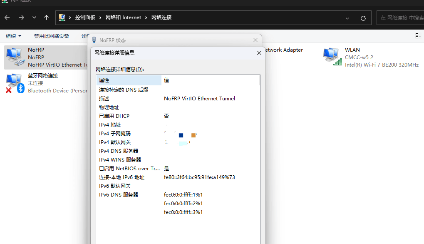Click the 属性 column header

click(x=129, y=80)
